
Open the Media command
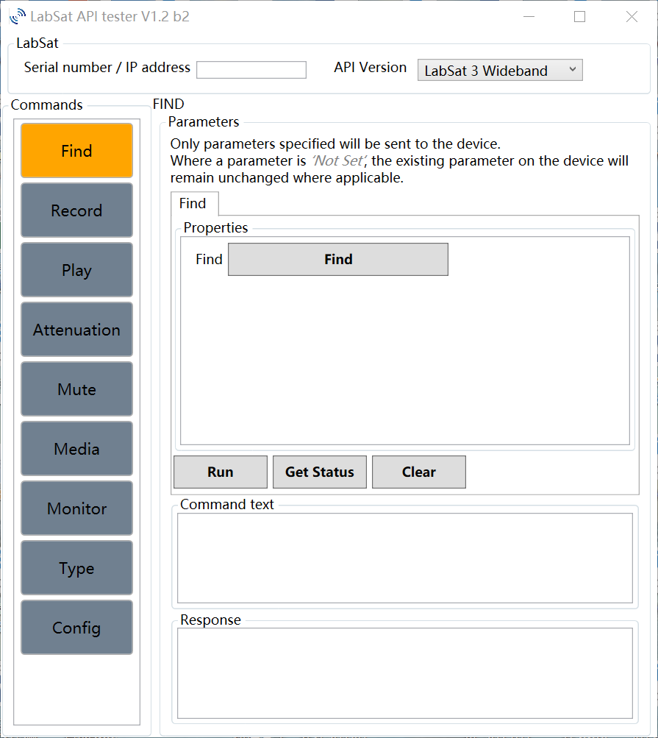coord(76,449)
